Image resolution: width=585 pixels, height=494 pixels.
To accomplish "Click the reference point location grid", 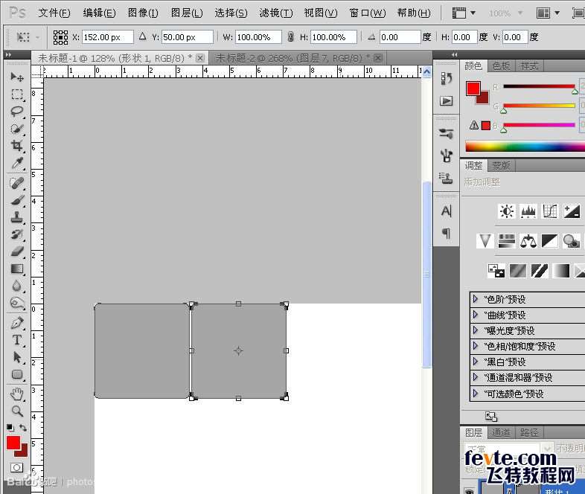I will (60, 37).
